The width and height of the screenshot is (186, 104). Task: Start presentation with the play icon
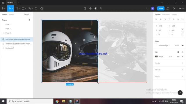[x=174, y=8]
